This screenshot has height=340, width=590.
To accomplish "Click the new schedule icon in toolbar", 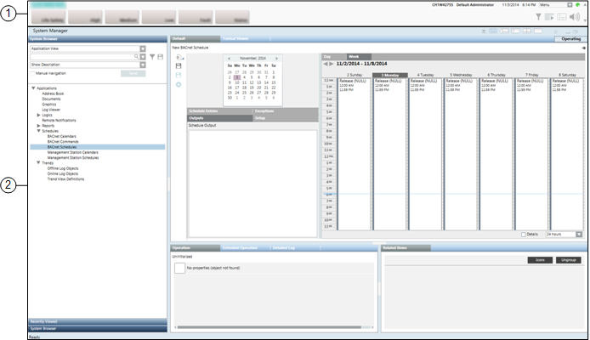I will 179,57.
